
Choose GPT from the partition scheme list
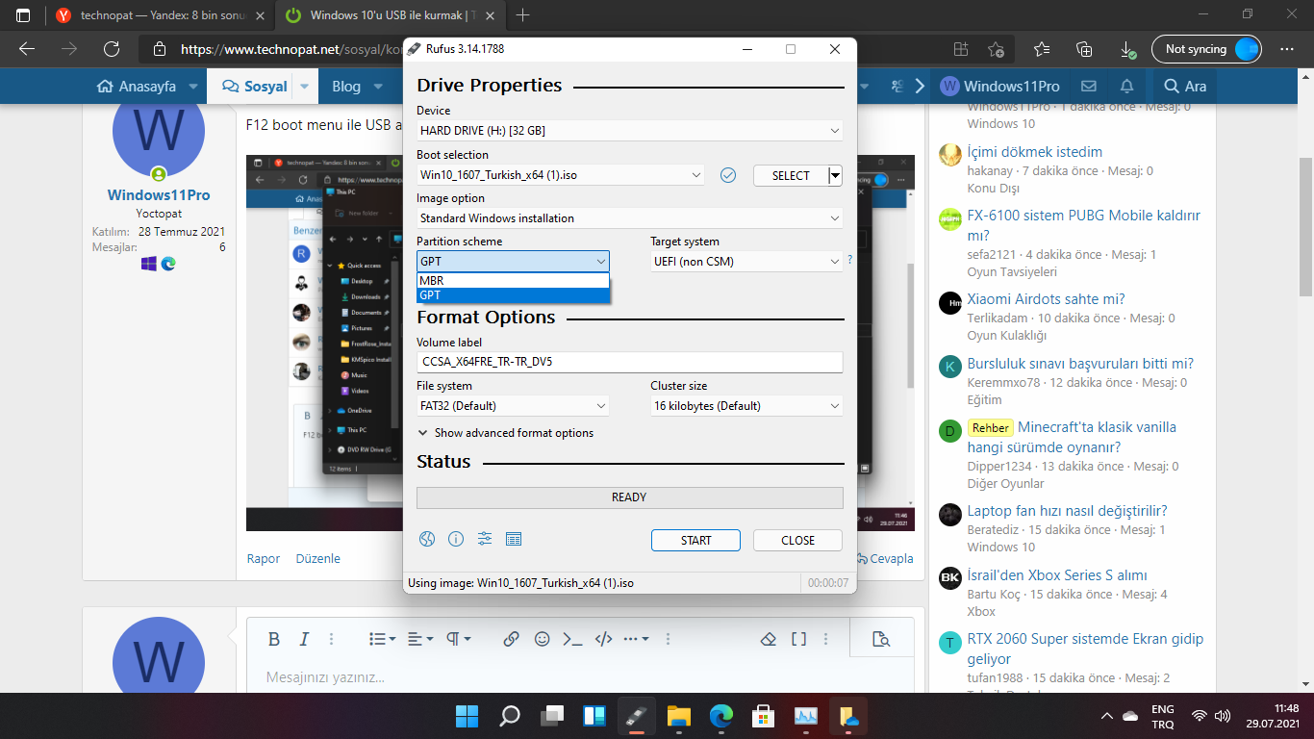[x=513, y=295]
